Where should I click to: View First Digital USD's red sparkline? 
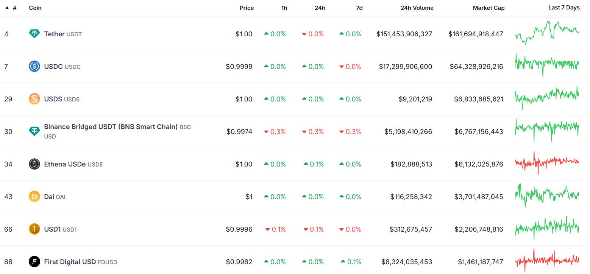point(547,260)
